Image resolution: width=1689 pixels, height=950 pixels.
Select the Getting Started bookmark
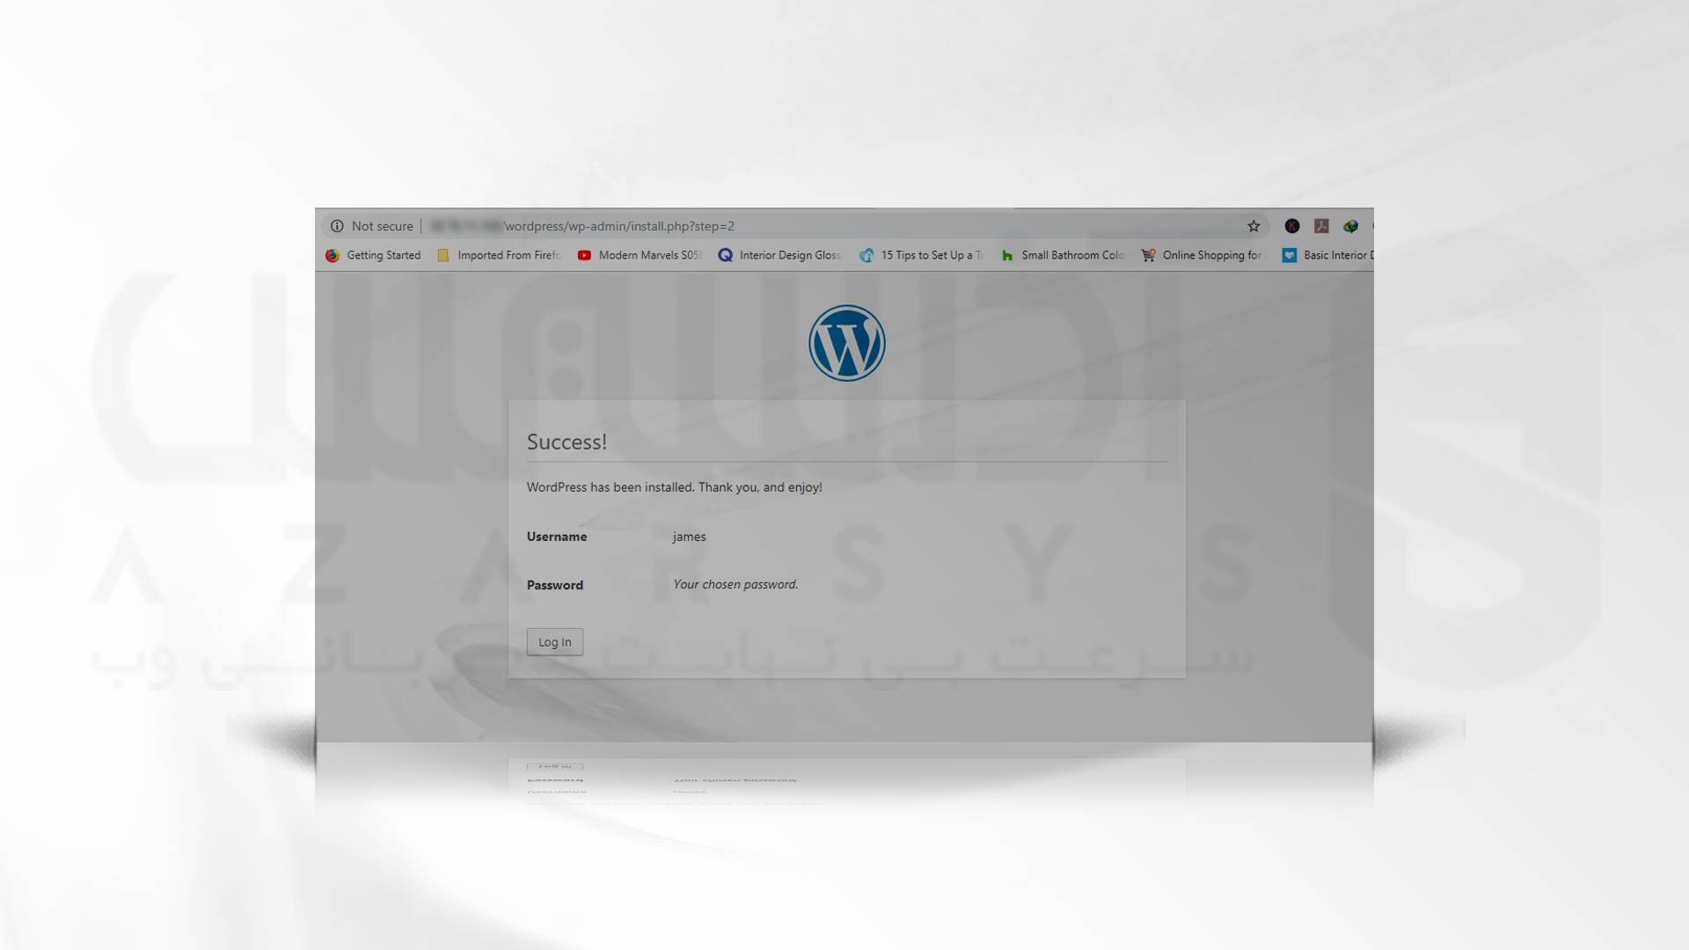coord(374,255)
